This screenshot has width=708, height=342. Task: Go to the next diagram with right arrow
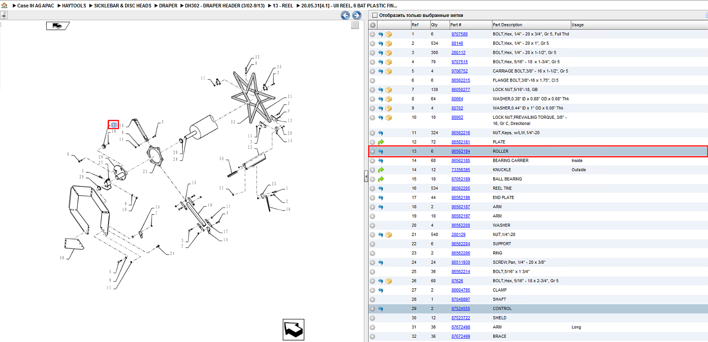[x=357, y=16]
